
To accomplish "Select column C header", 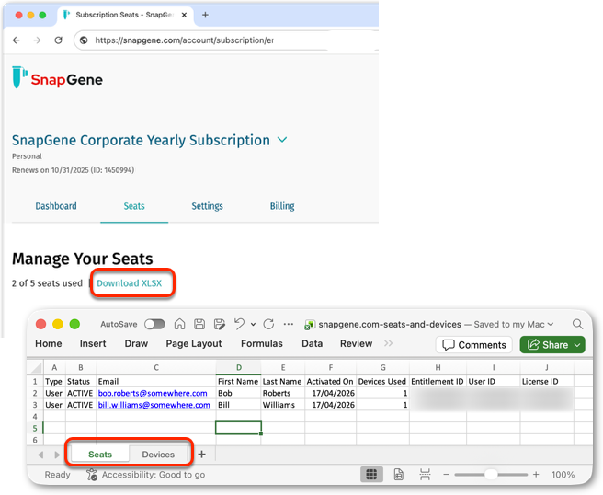I will click(x=156, y=368).
